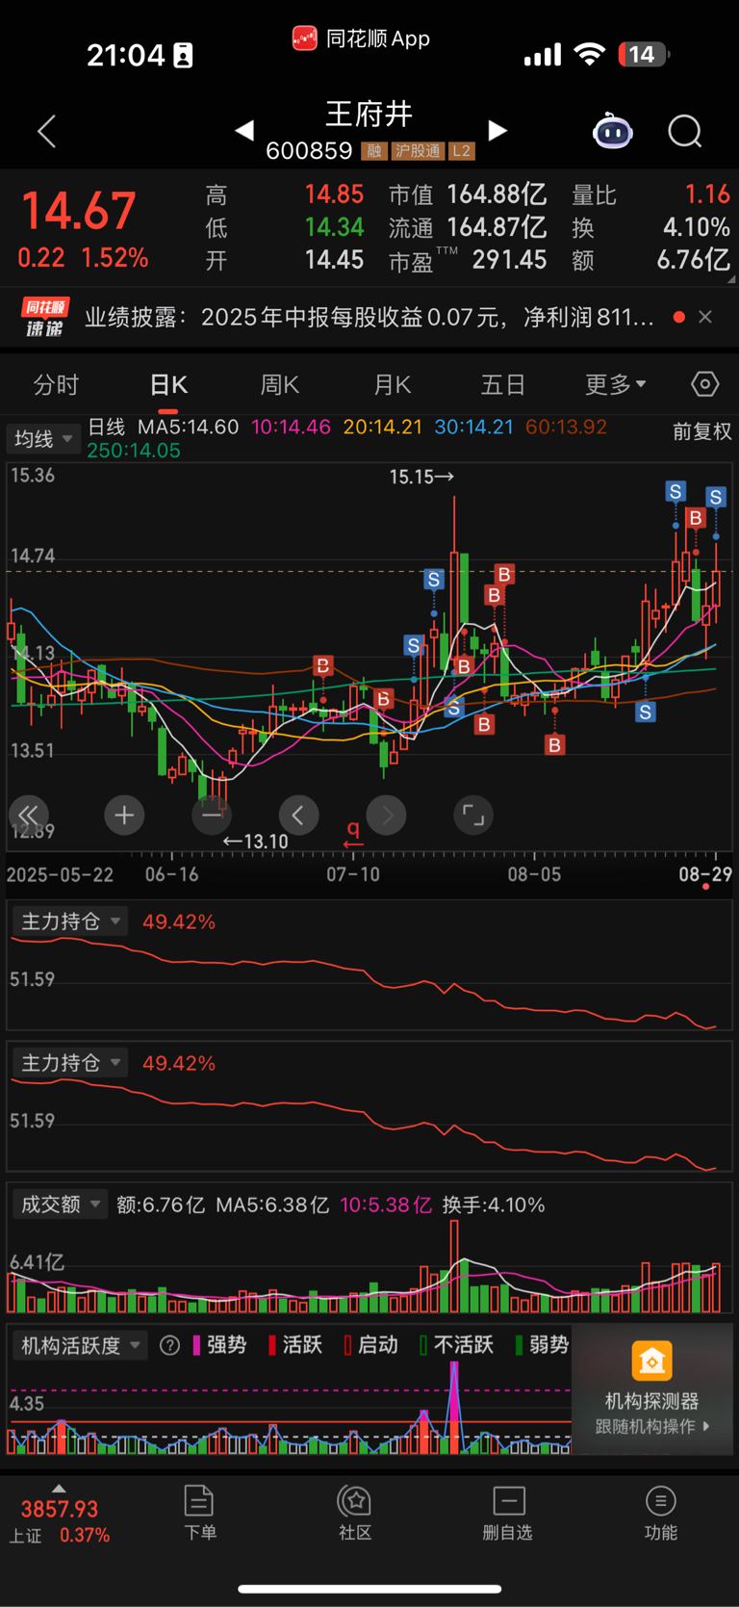Tap the q marker on chart date axis
This screenshot has width=739, height=1607.
pos(353,835)
